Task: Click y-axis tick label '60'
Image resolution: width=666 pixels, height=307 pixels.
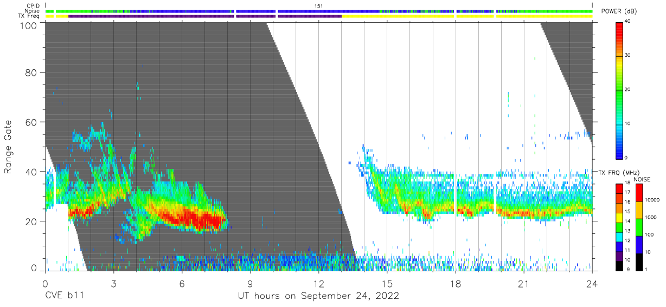Action: 31,122
